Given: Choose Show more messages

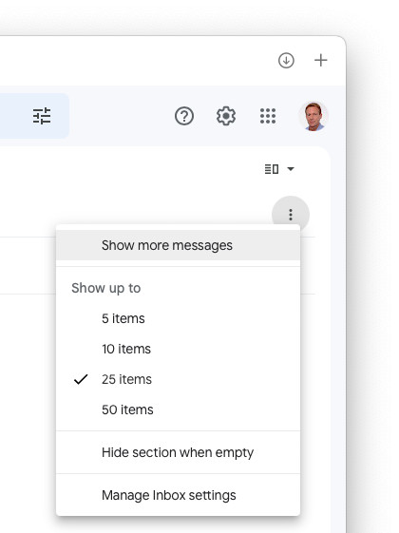Looking at the screenshot, I should [178, 245].
